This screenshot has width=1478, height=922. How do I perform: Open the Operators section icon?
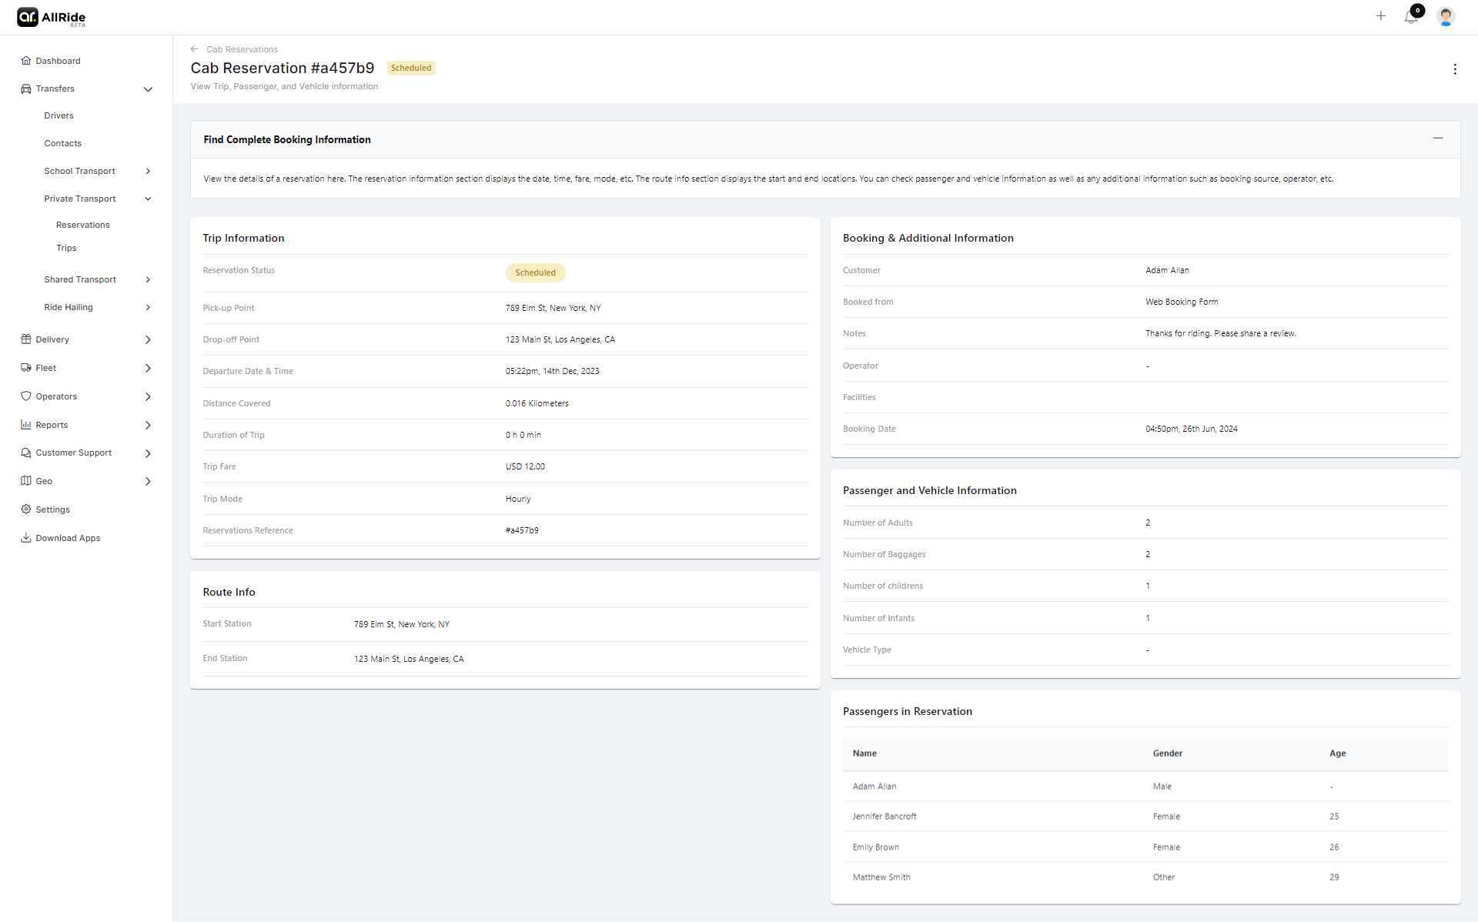27,396
